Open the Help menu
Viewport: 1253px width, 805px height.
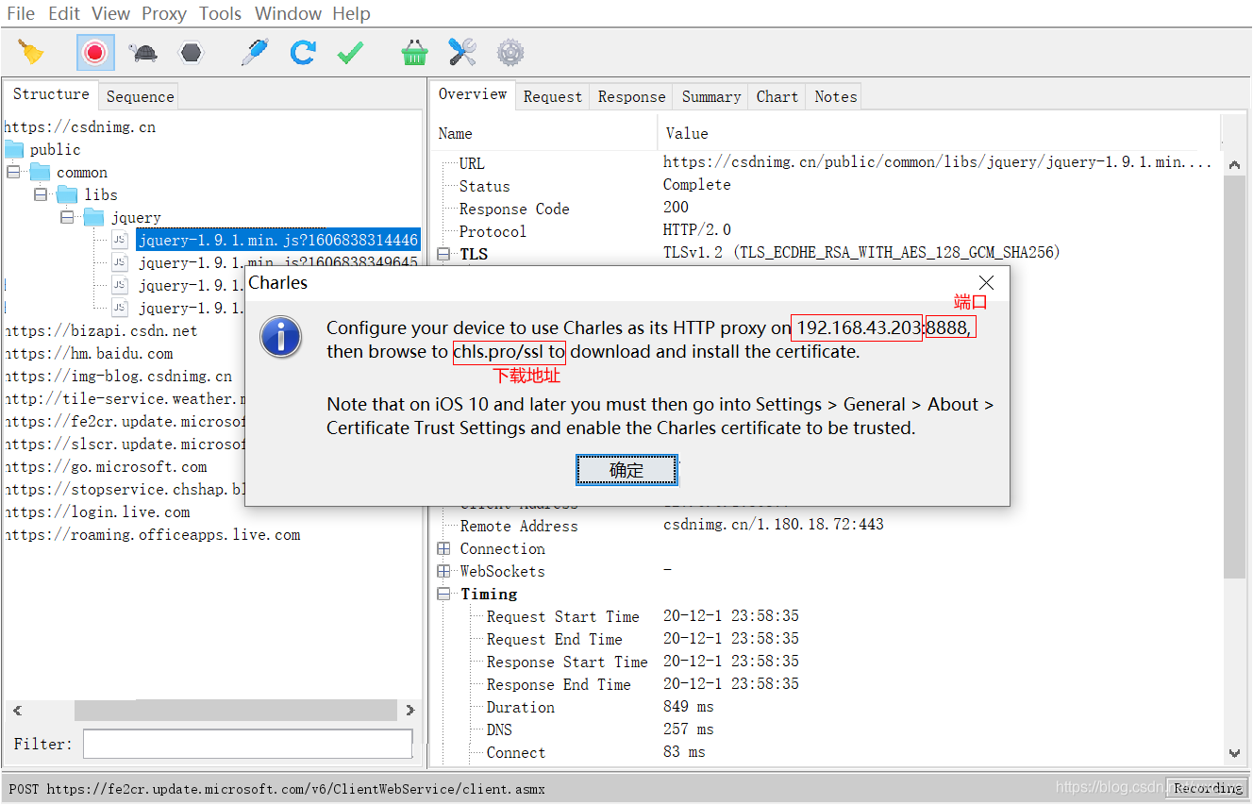351,13
